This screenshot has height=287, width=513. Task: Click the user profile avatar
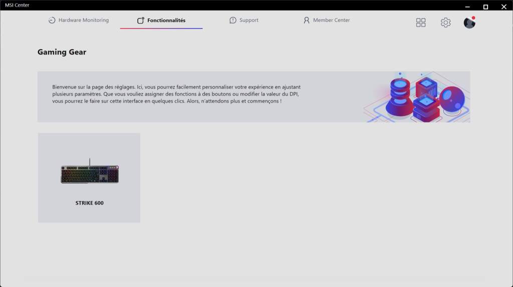pyautogui.click(x=469, y=23)
